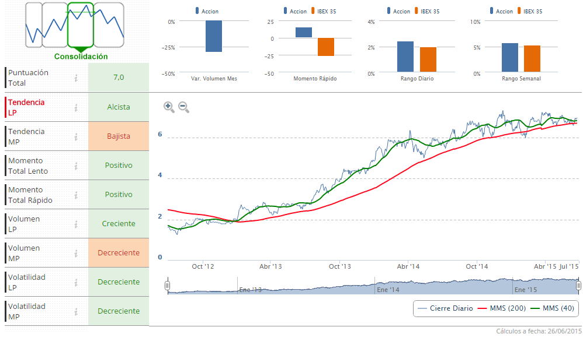Select the Tendencia LP row label
Image resolution: width=583 pixels, height=341 pixels.
[26, 107]
